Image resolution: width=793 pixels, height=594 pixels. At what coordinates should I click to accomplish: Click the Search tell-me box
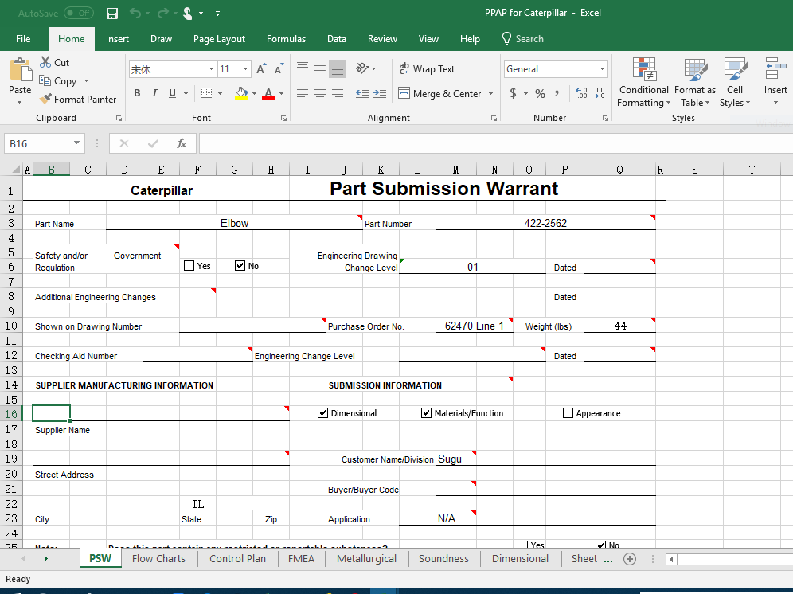[x=522, y=39]
